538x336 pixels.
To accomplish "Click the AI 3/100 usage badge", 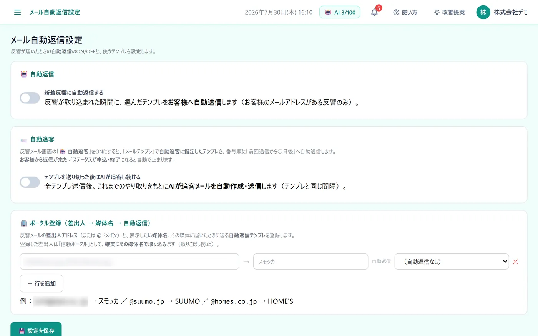I will click(x=340, y=12).
